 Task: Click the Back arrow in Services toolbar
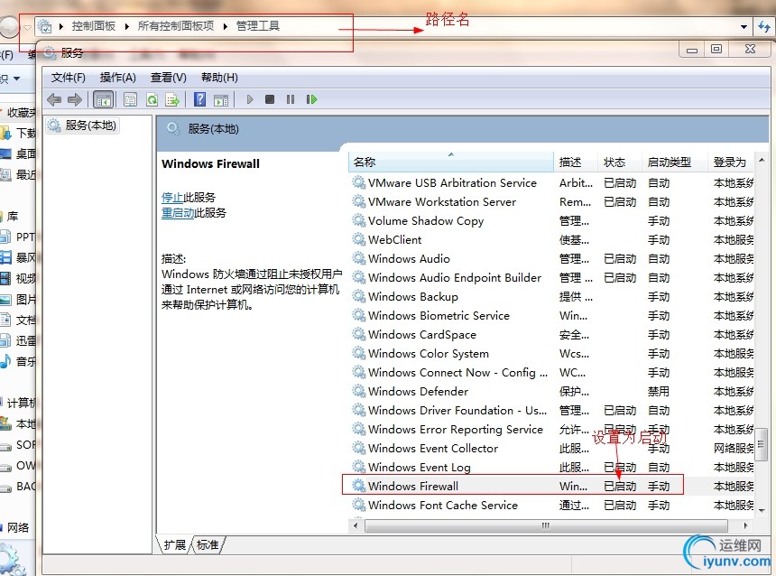(54, 99)
